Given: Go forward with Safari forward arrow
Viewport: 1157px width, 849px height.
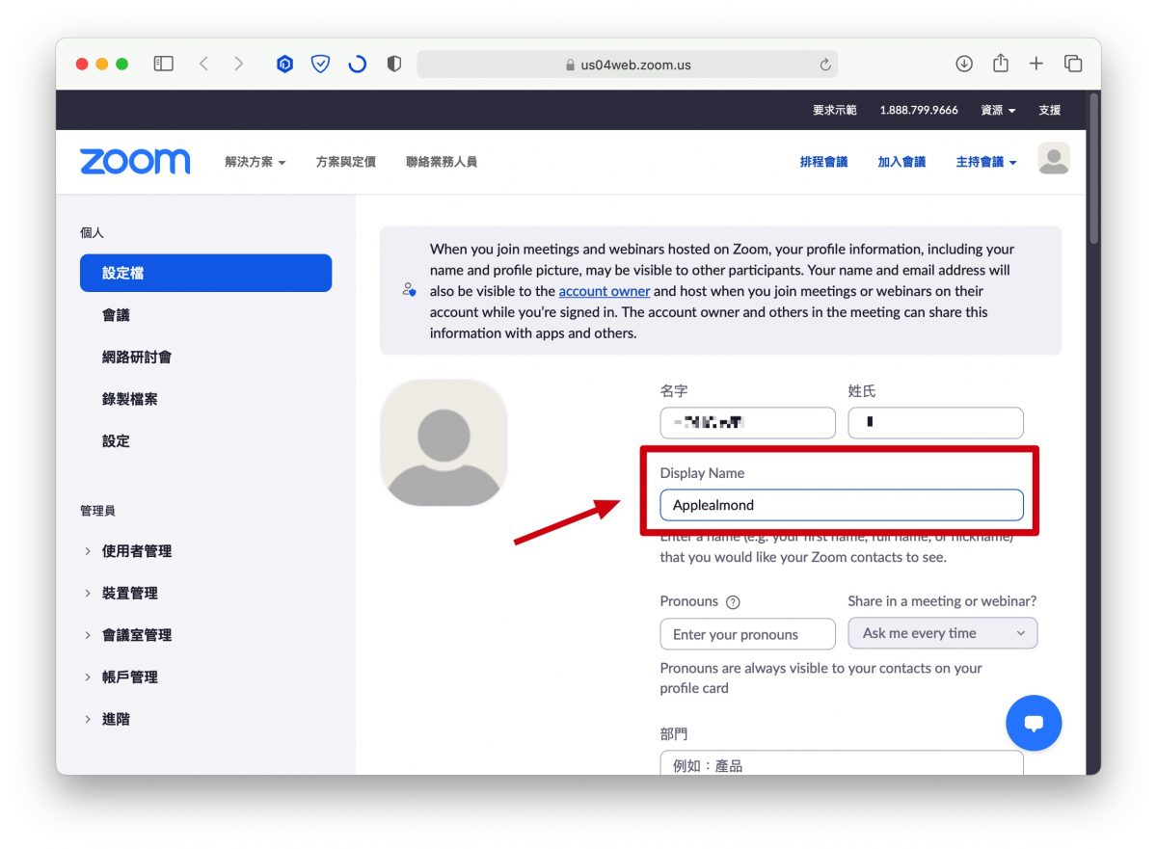Looking at the screenshot, I should click(239, 64).
